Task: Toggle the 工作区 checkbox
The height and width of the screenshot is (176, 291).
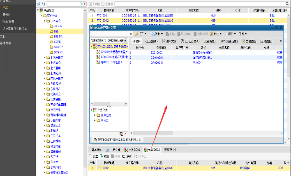Action: pyautogui.click(x=104, y=4)
